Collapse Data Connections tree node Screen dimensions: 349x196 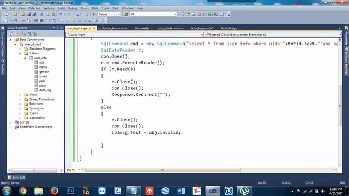(x=10, y=40)
